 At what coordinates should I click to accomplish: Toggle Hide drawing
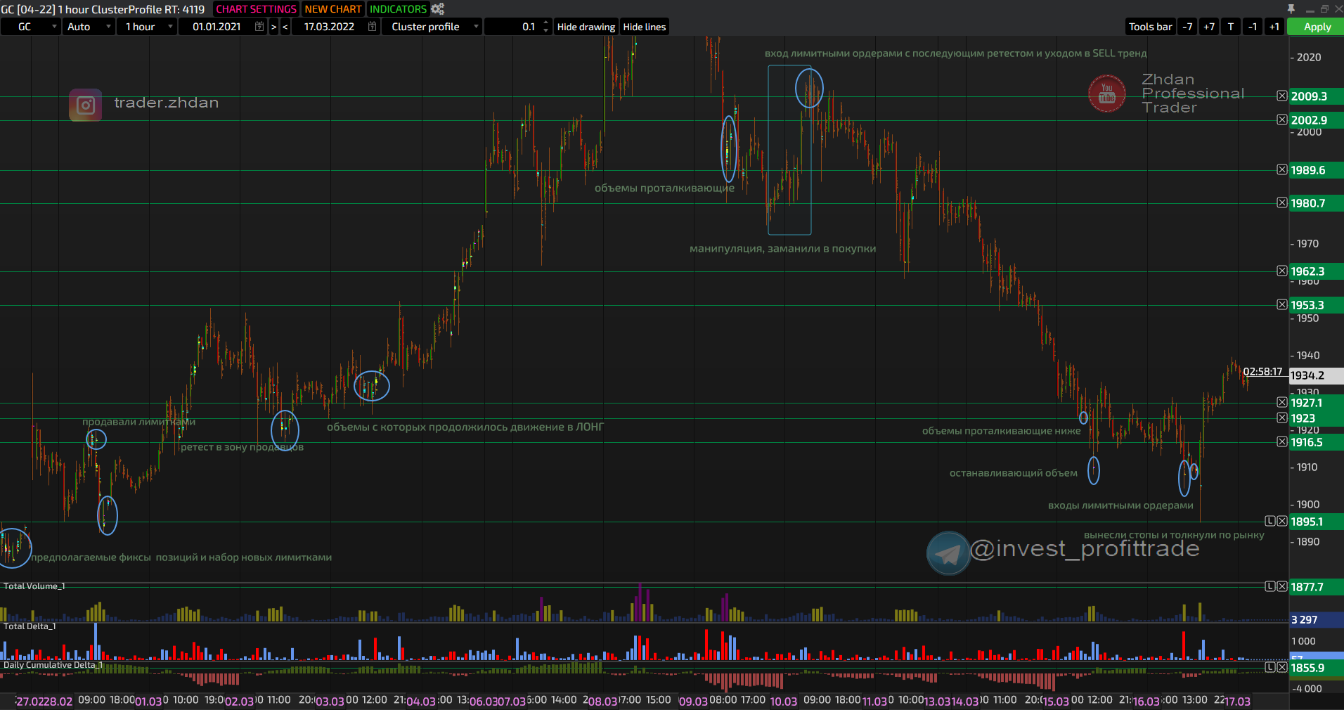[586, 27]
